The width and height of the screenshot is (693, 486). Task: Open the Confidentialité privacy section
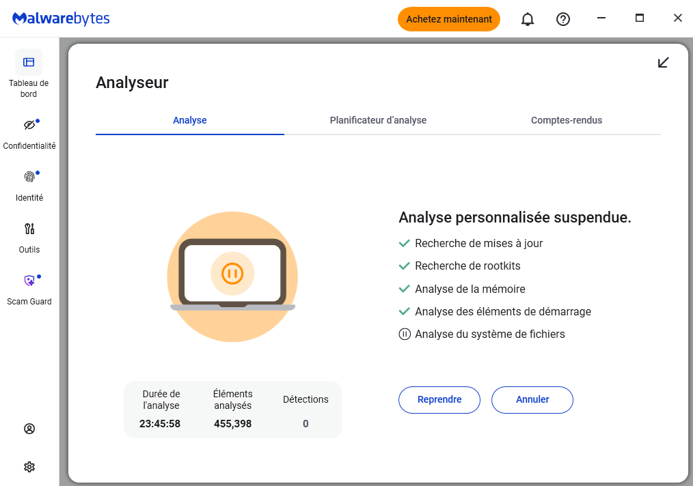29,126
